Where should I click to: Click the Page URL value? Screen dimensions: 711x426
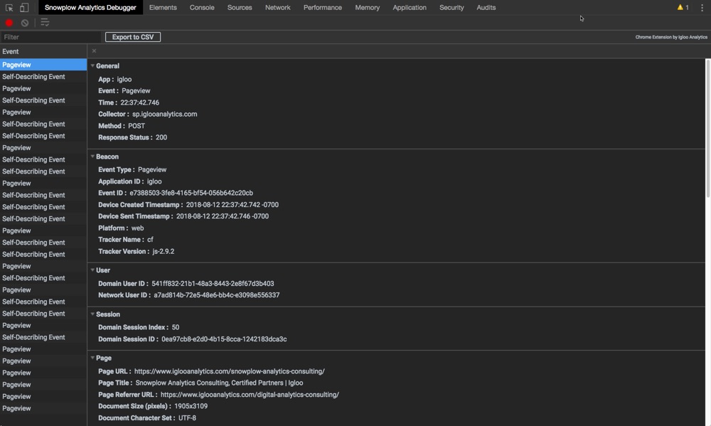coord(230,371)
